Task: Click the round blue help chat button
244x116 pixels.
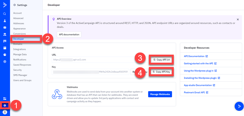Action: pos(239,106)
